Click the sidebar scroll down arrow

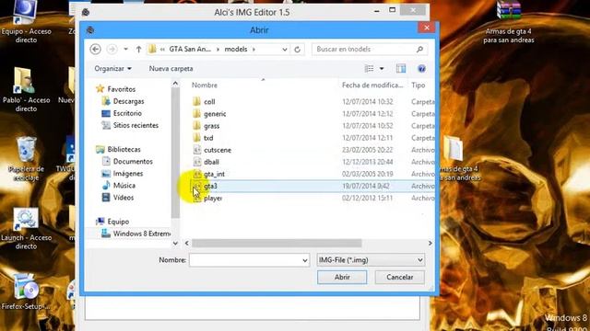coord(175,243)
